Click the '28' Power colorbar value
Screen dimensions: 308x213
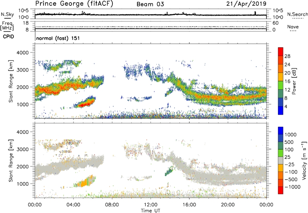pyautogui.click(x=287, y=56)
